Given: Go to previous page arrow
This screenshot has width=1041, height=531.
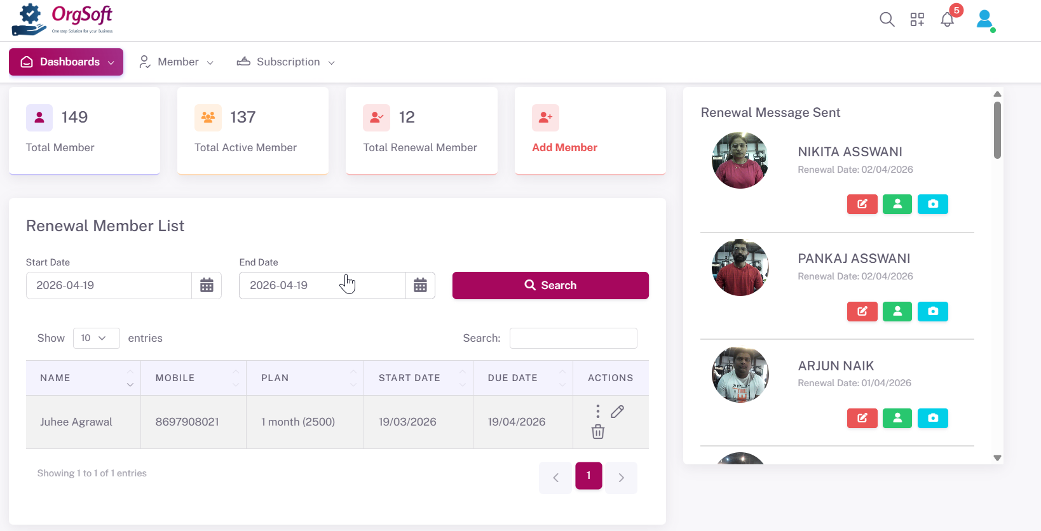Looking at the screenshot, I should (555, 478).
